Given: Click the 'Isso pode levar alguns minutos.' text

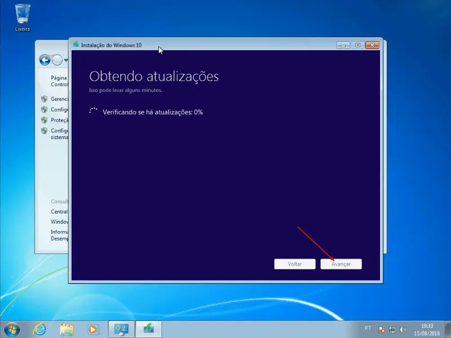Looking at the screenshot, I should tap(125, 90).
